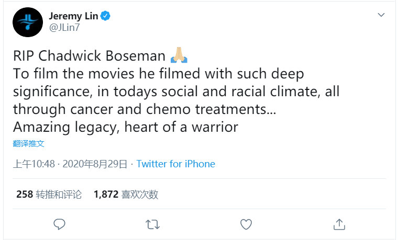The image size is (398, 240).
Task: Click the @JLin7 handle
Action: (x=64, y=27)
